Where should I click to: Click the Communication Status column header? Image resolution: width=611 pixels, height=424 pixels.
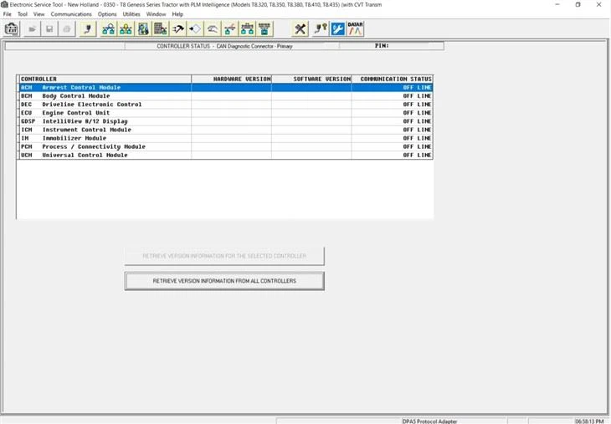click(393, 79)
